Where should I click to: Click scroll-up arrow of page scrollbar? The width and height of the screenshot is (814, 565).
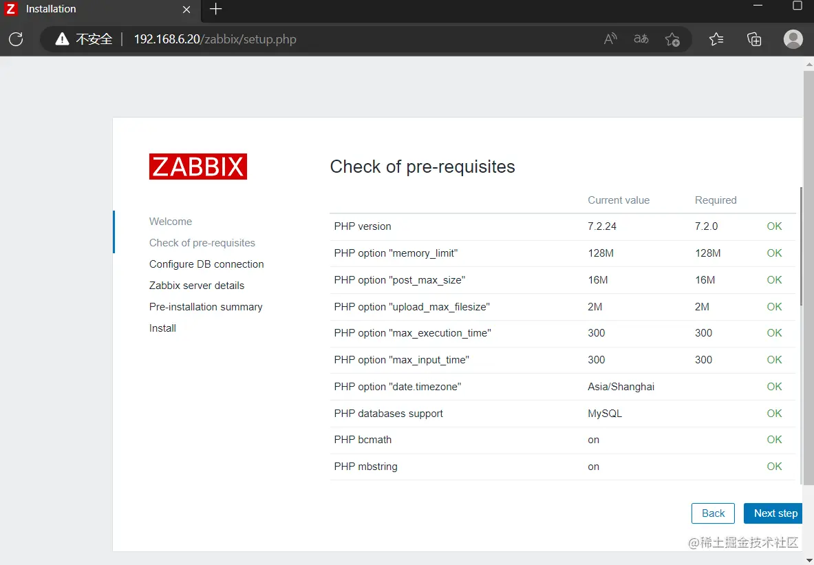808,64
